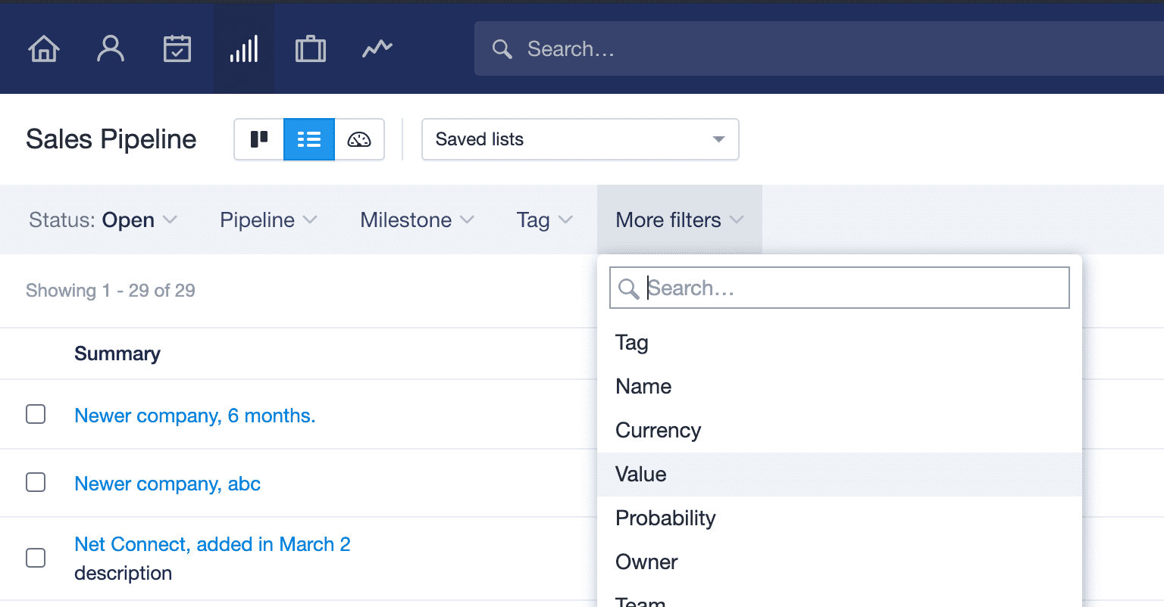
Task: Open the Home dashboard icon
Action: click(x=44, y=49)
